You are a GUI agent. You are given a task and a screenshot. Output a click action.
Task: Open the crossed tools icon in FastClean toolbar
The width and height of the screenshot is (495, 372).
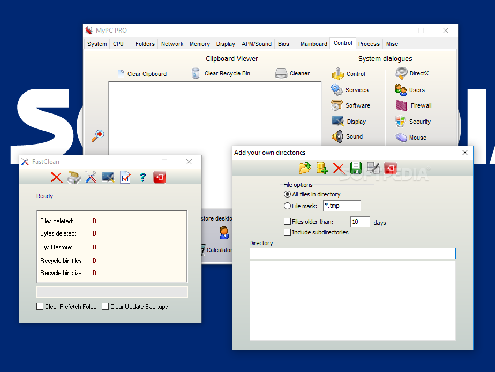point(91,177)
